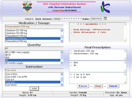This screenshot has width=132, height=98.
Task: Click the Allergies box scroll up arrow
Action: coord(125,24)
